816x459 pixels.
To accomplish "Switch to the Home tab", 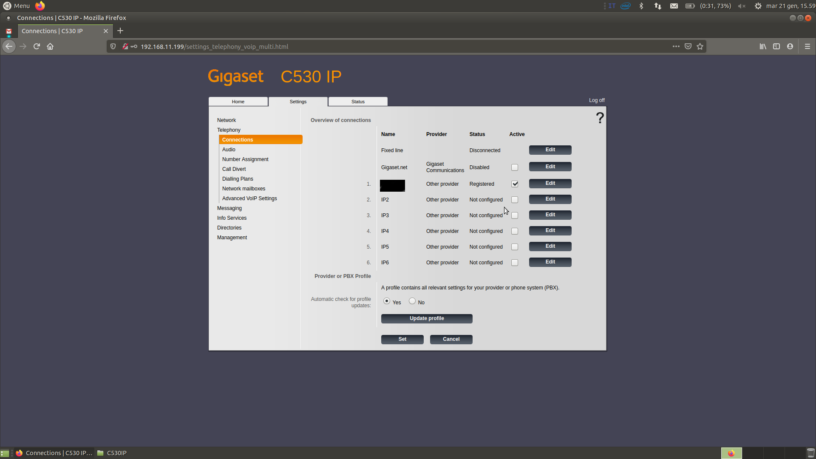I will (x=238, y=102).
